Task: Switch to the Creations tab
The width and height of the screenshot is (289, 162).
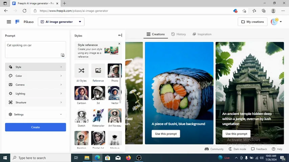Action: 156,34
